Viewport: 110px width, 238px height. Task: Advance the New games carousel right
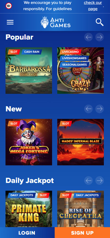tap(100, 109)
